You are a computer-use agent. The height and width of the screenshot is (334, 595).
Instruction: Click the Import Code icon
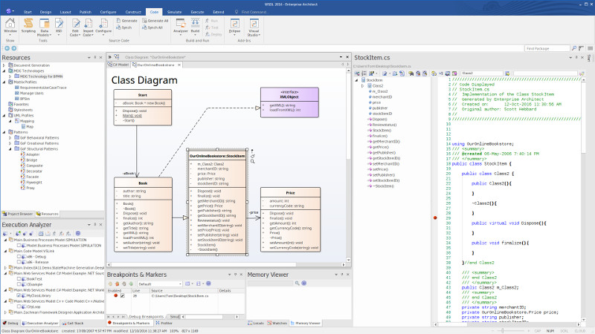click(x=88, y=27)
